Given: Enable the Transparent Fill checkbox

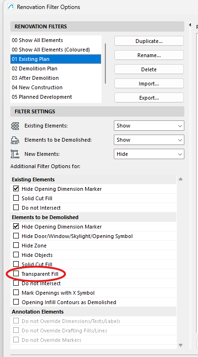Looking at the screenshot, I should coord(16,274).
